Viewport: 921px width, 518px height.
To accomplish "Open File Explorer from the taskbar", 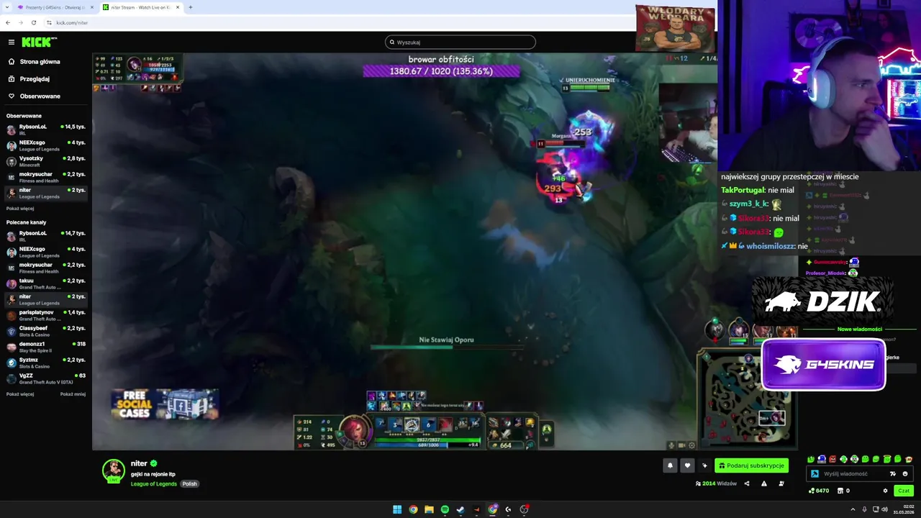I will [x=429, y=509].
